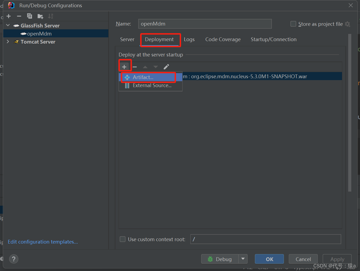The height and width of the screenshot is (271, 360).
Task: Enable Use custom context root checkbox
Action: point(123,239)
